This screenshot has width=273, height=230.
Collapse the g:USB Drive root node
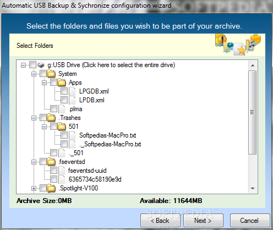[23, 65]
